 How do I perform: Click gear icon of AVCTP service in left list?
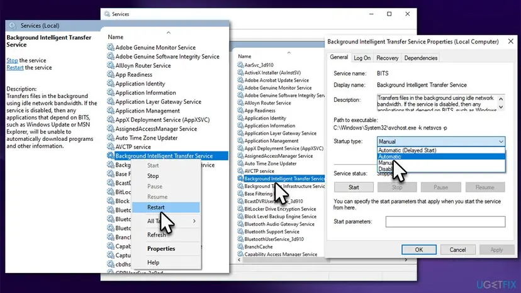(x=110, y=146)
